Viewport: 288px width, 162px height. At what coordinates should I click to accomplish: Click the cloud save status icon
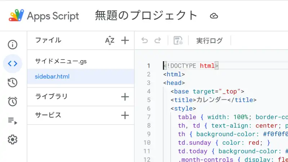coord(214,16)
